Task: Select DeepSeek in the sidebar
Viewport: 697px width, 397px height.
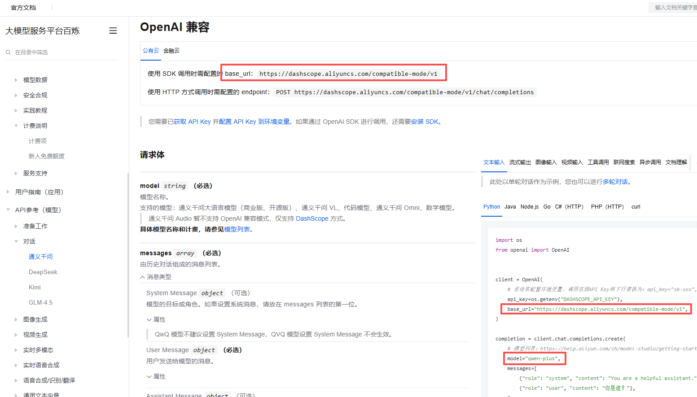Action: (x=43, y=272)
